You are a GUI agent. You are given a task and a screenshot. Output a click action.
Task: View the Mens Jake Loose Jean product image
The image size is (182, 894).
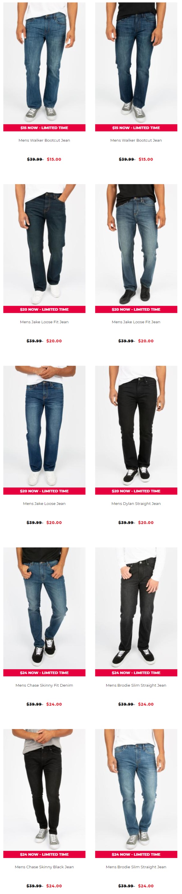pyautogui.click(x=45, y=426)
